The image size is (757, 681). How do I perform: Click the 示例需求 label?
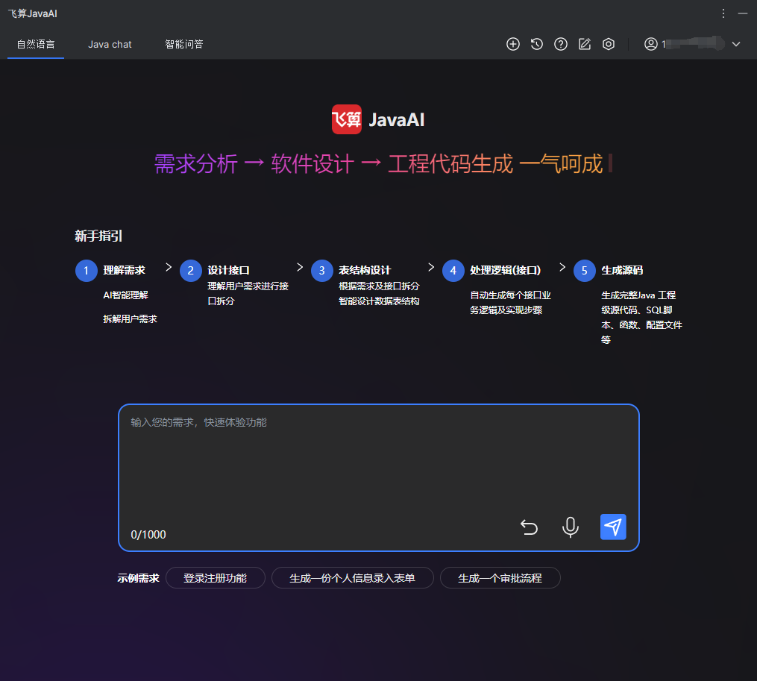[138, 578]
